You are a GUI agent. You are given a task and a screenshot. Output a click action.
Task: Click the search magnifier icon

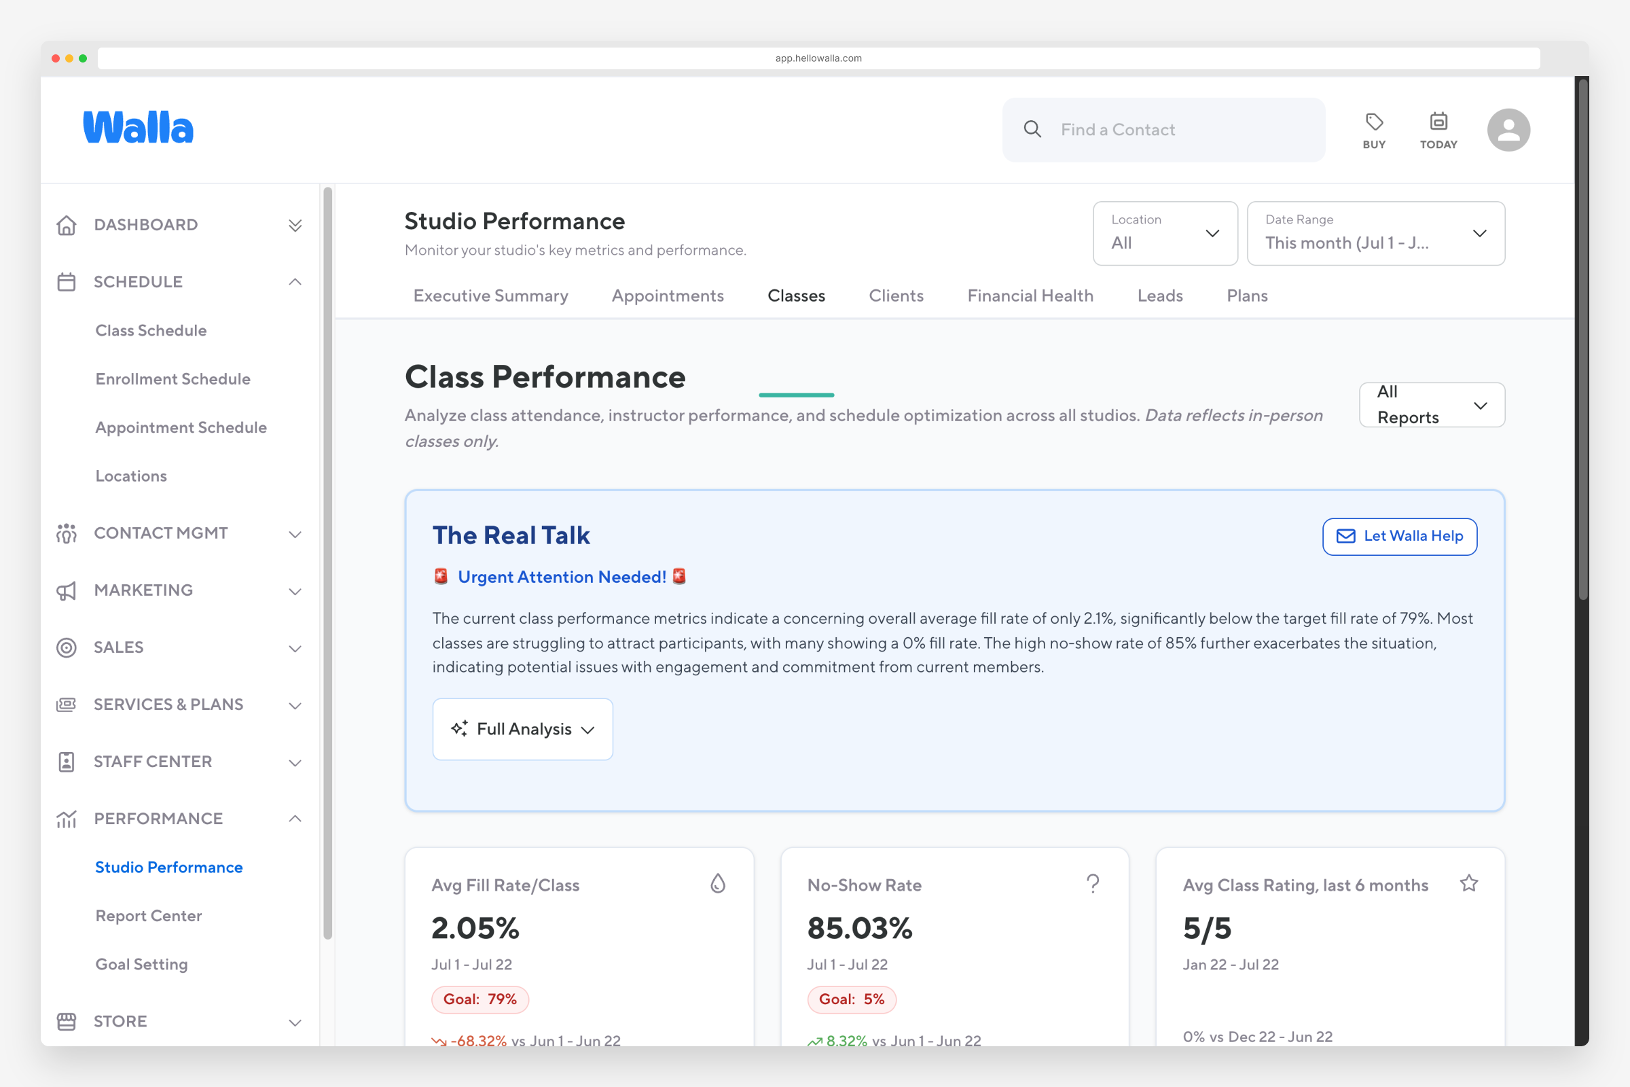[1032, 130]
